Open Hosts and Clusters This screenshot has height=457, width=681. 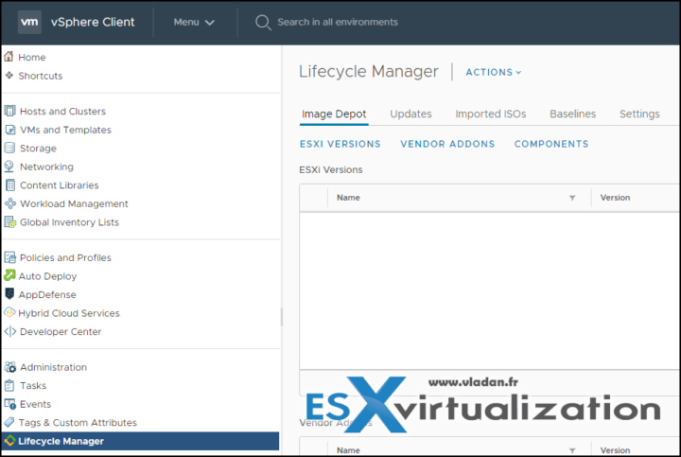pyautogui.click(x=62, y=112)
